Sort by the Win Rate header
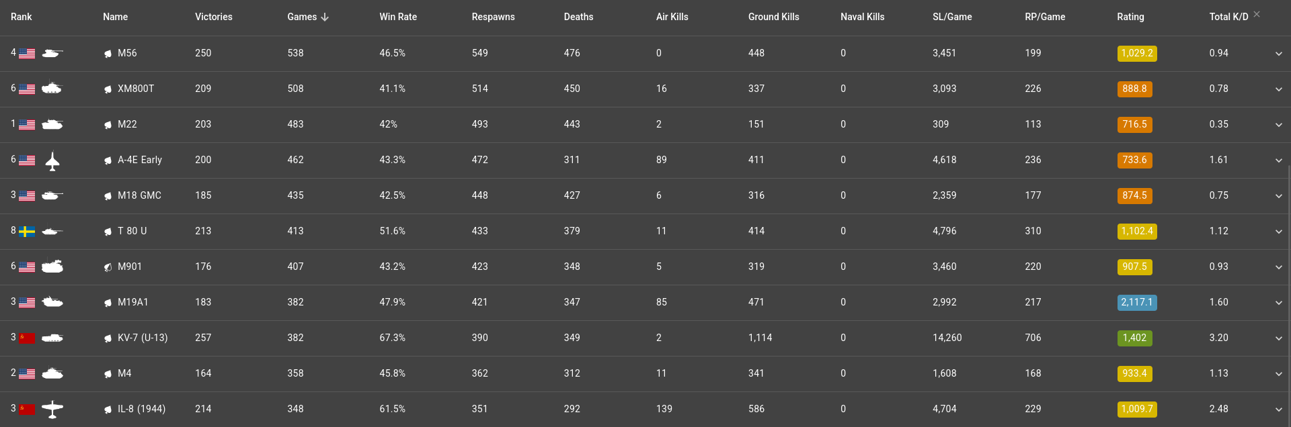 click(x=398, y=17)
